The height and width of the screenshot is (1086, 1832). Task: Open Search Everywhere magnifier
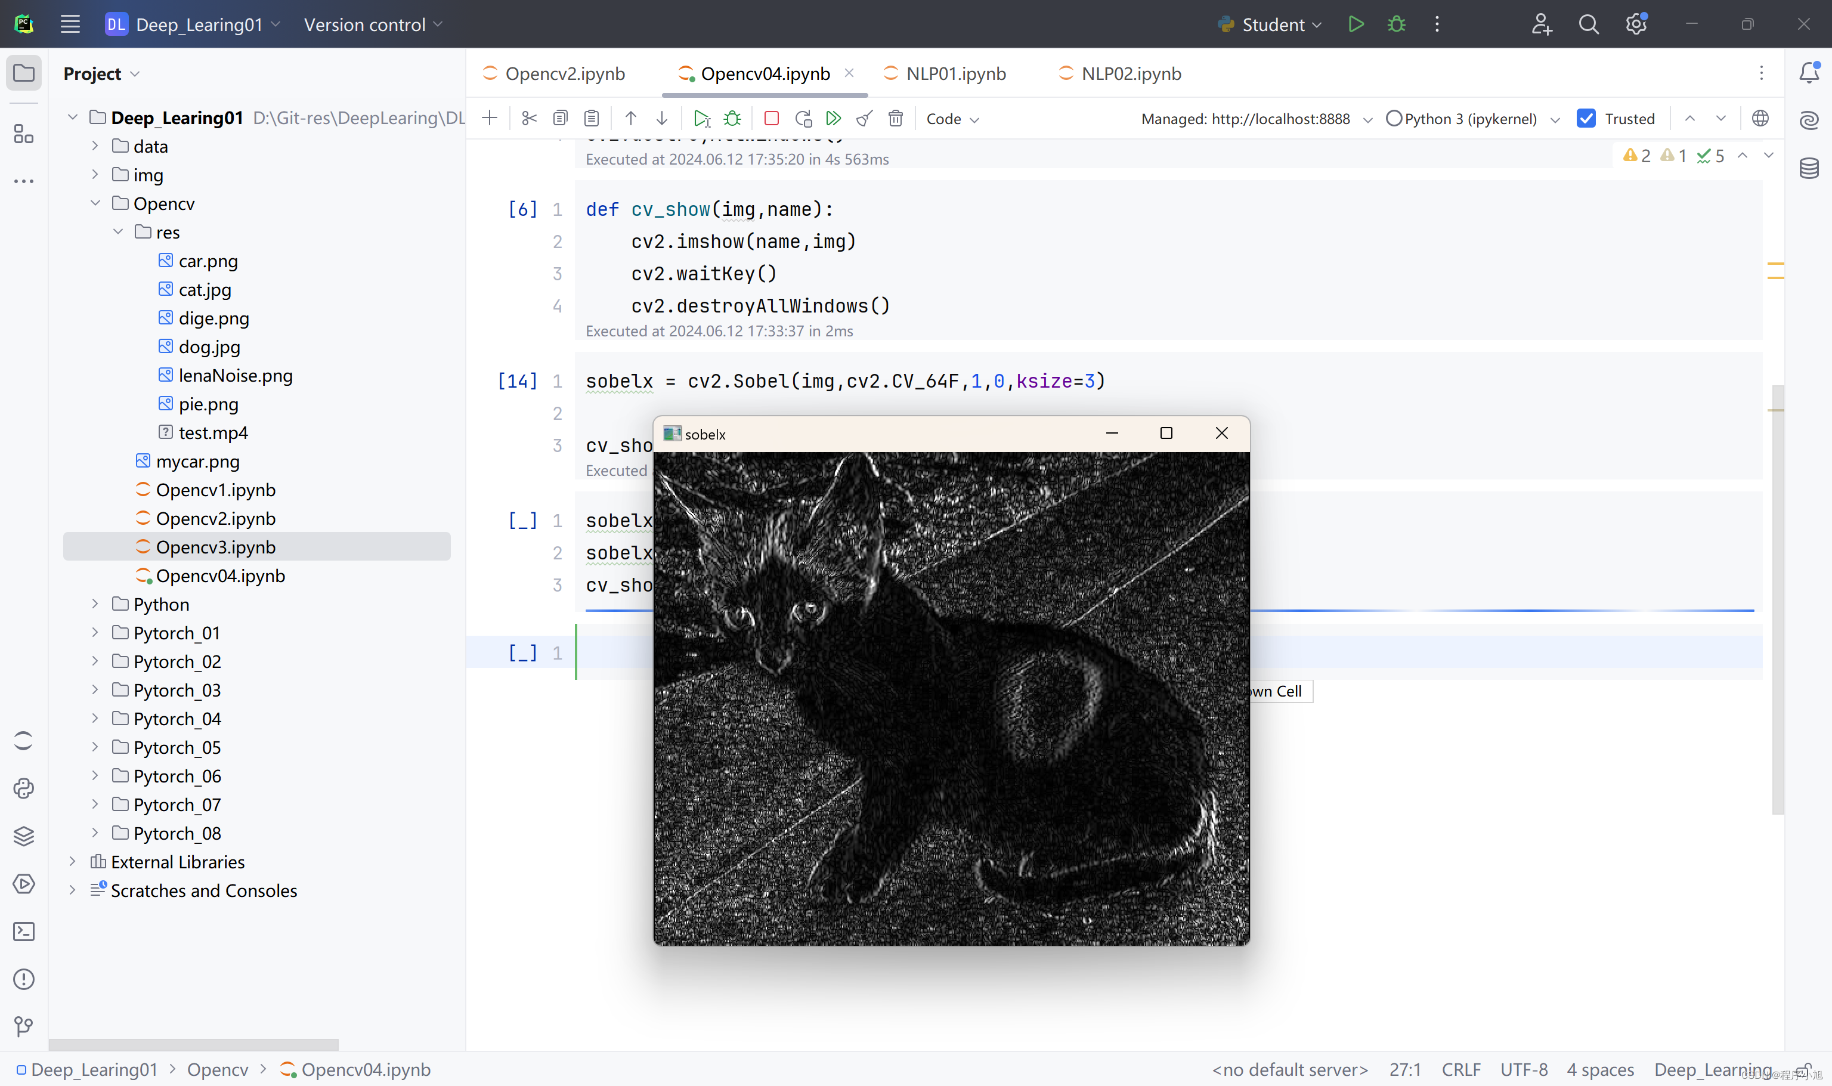1588,24
